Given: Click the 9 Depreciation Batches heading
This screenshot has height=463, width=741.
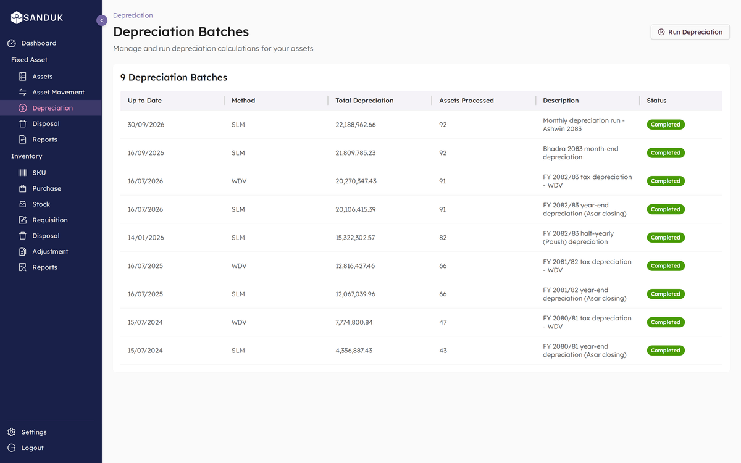Looking at the screenshot, I should point(174,78).
